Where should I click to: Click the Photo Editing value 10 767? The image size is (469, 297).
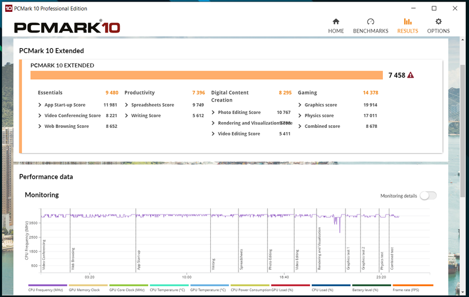[283, 112]
